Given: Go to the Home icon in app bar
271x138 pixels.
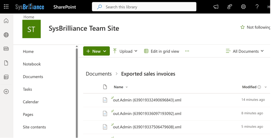Looking at the screenshot, I should pyautogui.click(x=6, y=21).
